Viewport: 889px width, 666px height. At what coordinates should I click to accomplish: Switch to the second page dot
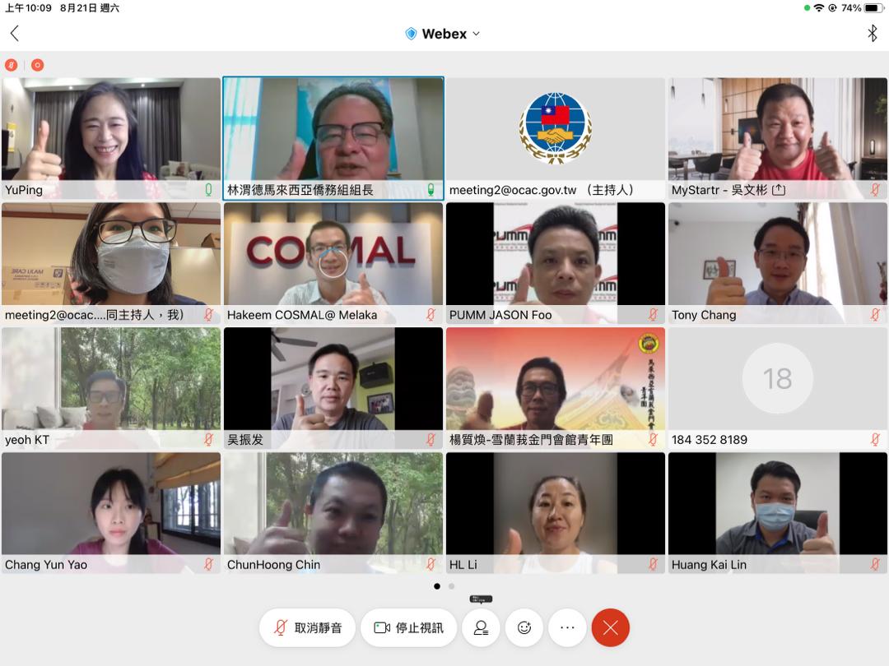[x=451, y=586]
